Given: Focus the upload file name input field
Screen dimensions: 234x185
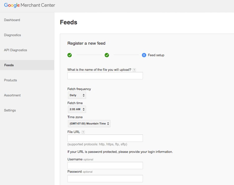Looking at the screenshot, I should tap(105, 76).
